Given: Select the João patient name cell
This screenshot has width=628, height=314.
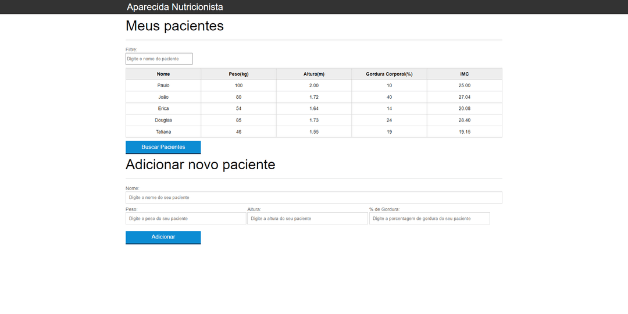Looking at the screenshot, I should 163,97.
